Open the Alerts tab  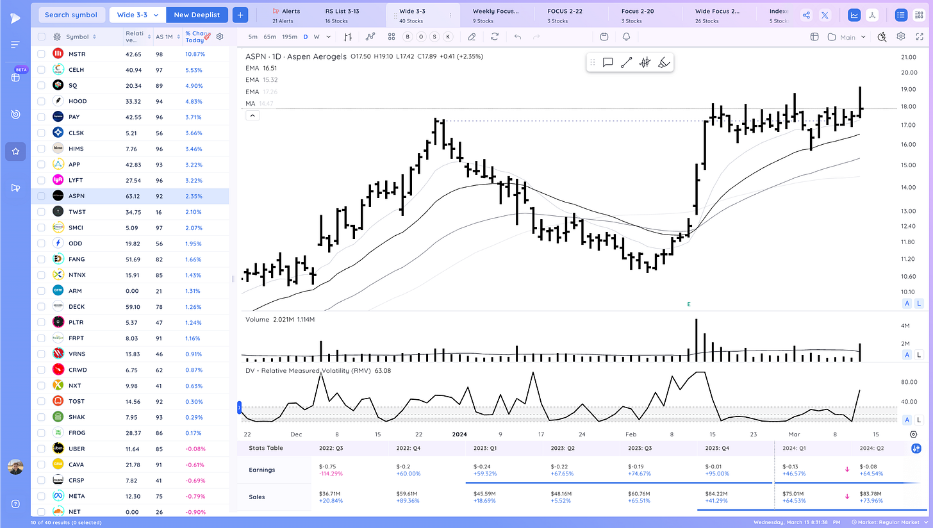click(285, 15)
